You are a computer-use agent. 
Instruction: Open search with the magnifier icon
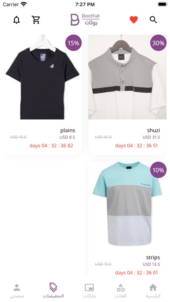(153, 20)
